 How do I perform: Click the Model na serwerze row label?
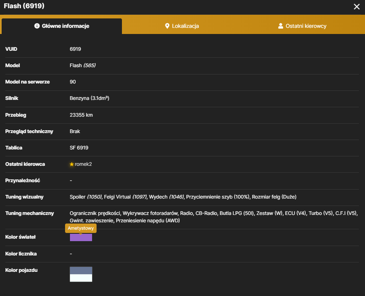[x=27, y=82]
